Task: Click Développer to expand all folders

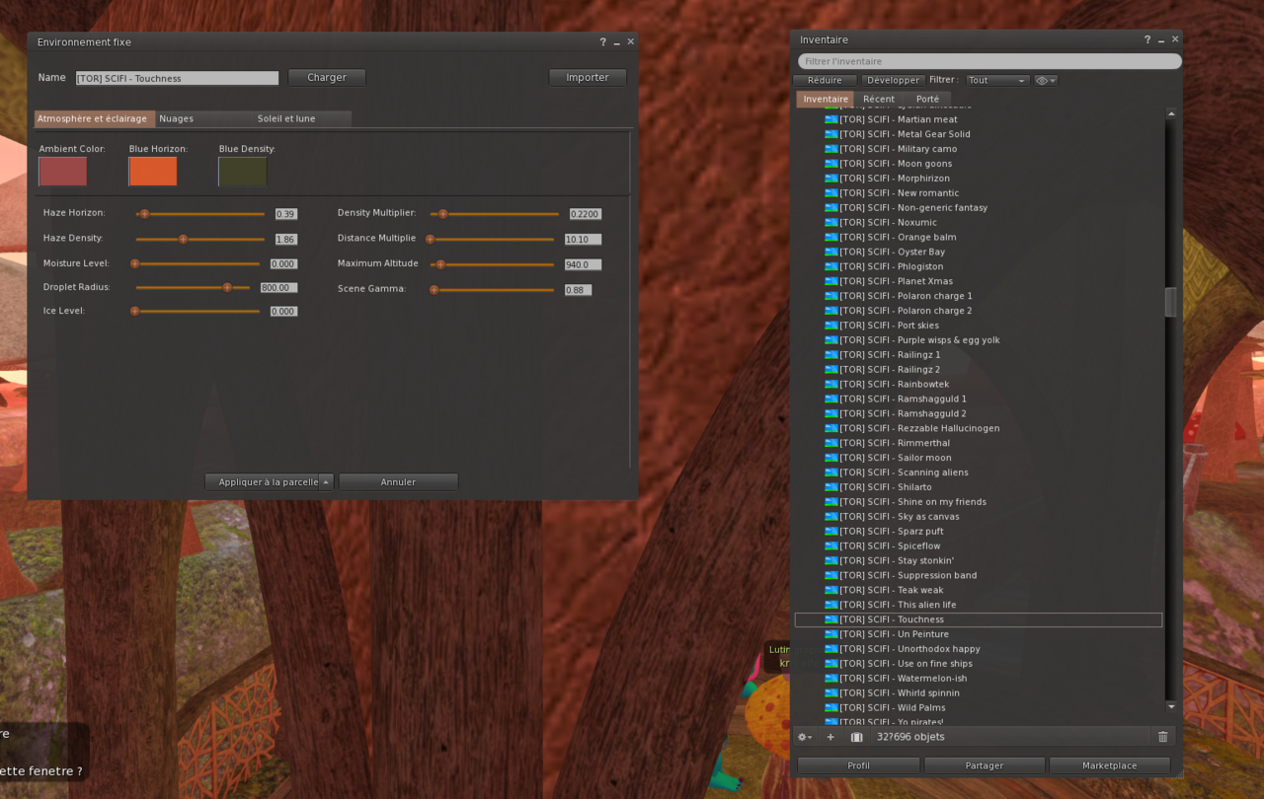Action: click(x=892, y=81)
